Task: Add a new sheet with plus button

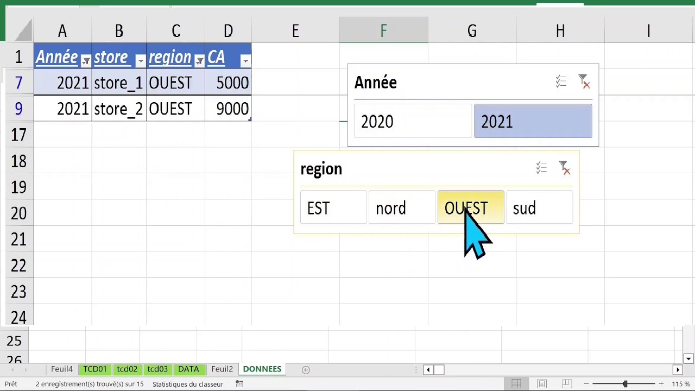Action: tap(306, 370)
